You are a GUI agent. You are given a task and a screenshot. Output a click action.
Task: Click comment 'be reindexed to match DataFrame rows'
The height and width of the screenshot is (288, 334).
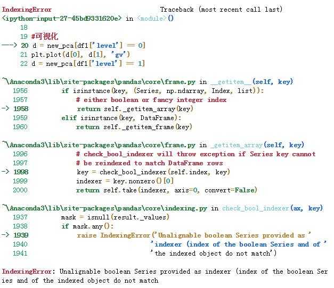[149, 163]
